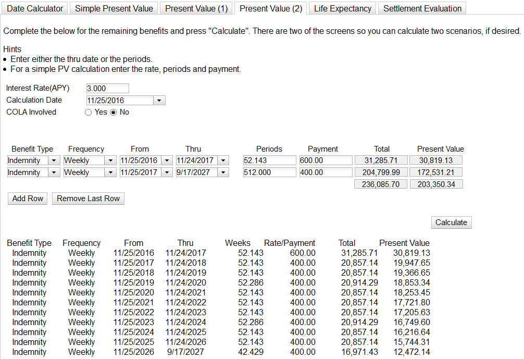The image size is (524, 359).
Task: Open second row Thru date picker
Action: point(223,172)
